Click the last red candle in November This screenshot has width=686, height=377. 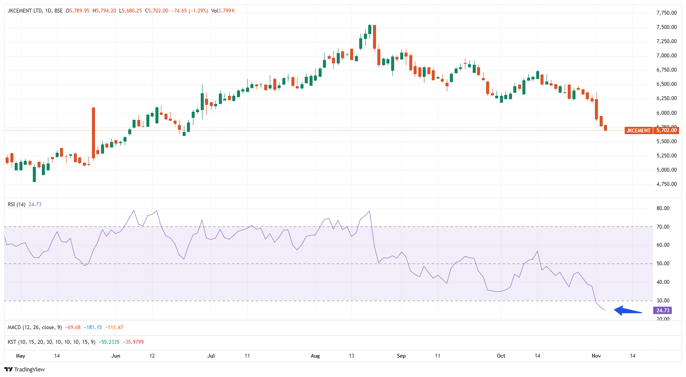[x=606, y=128]
